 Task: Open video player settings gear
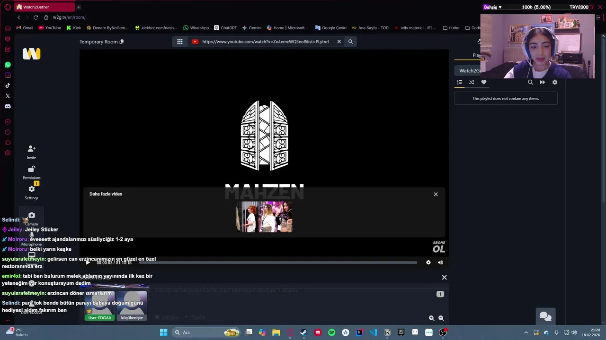(428, 263)
